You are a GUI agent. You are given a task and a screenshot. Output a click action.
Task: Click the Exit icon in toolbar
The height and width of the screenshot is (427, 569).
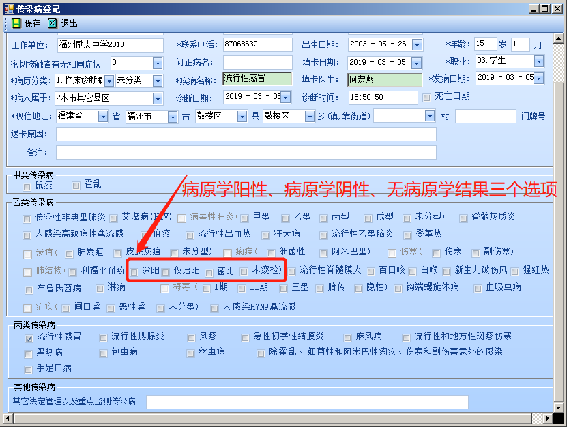[x=53, y=23]
